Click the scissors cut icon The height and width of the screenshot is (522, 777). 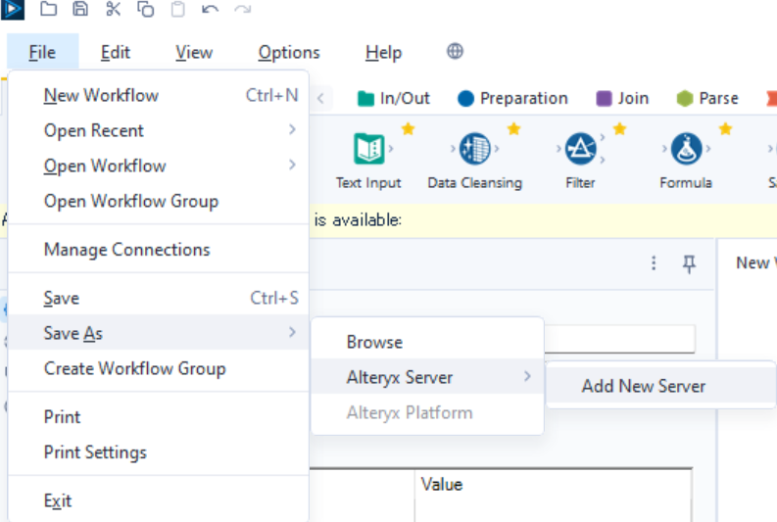(113, 10)
